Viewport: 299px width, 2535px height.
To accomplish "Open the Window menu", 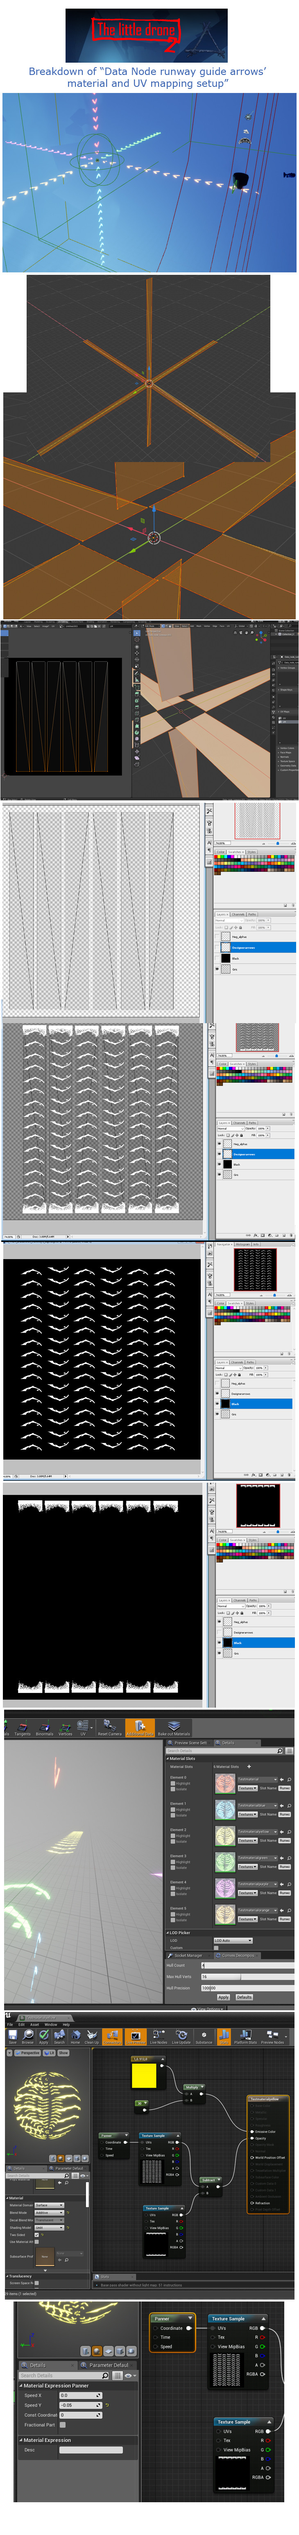I will tap(51, 2024).
